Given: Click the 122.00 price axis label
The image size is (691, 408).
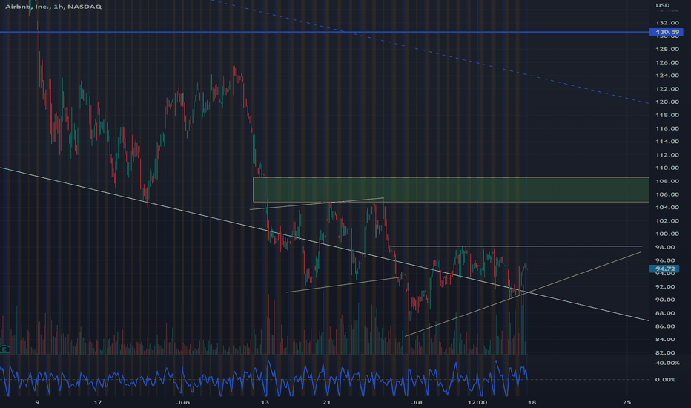Looking at the screenshot, I should tap(667, 89).
